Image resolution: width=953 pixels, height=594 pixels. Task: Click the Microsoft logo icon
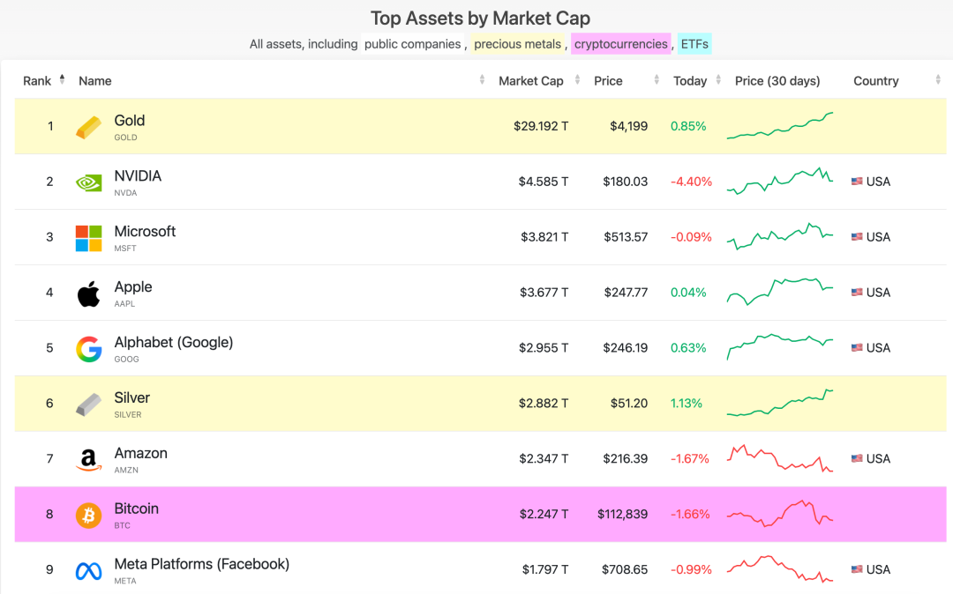coord(88,238)
